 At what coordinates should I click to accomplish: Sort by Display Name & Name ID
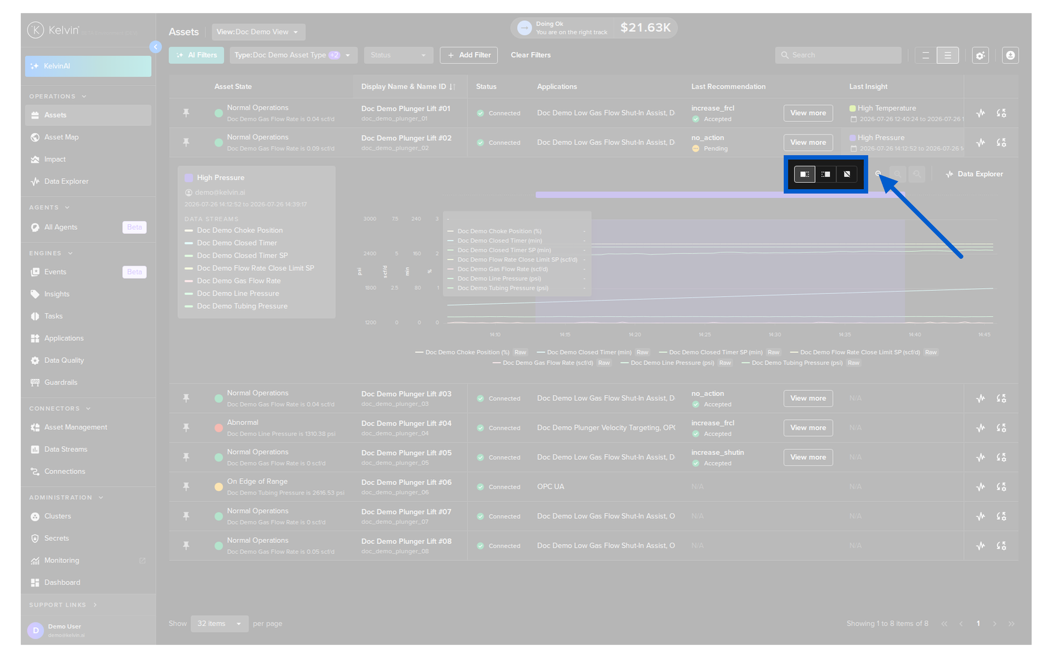452,87
